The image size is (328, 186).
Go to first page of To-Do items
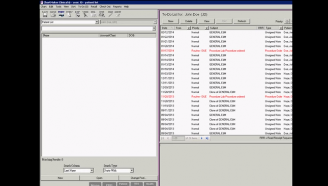pyautogui.click(x=163, y=138)
